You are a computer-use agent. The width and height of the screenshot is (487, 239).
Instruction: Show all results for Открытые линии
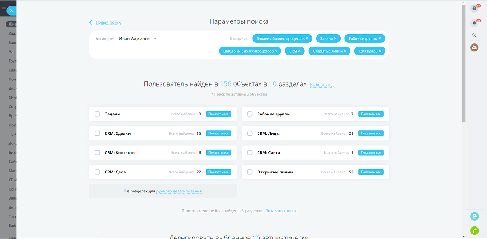tap(371, 172)
